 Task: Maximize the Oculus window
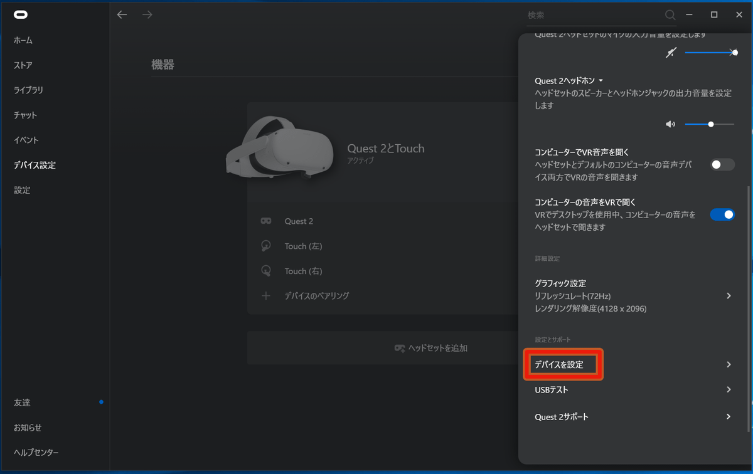click(714, 14)
